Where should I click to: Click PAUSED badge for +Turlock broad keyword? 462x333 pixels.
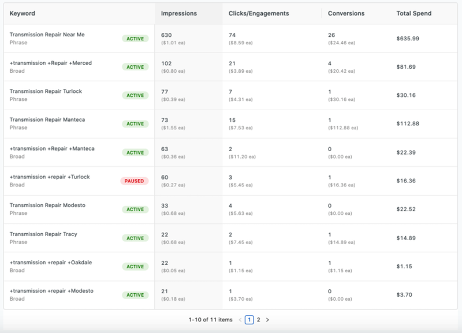coord(135,181)
